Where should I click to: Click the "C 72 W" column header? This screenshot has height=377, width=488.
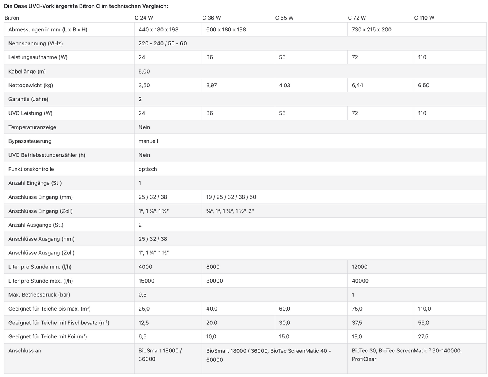coord(357,18)
